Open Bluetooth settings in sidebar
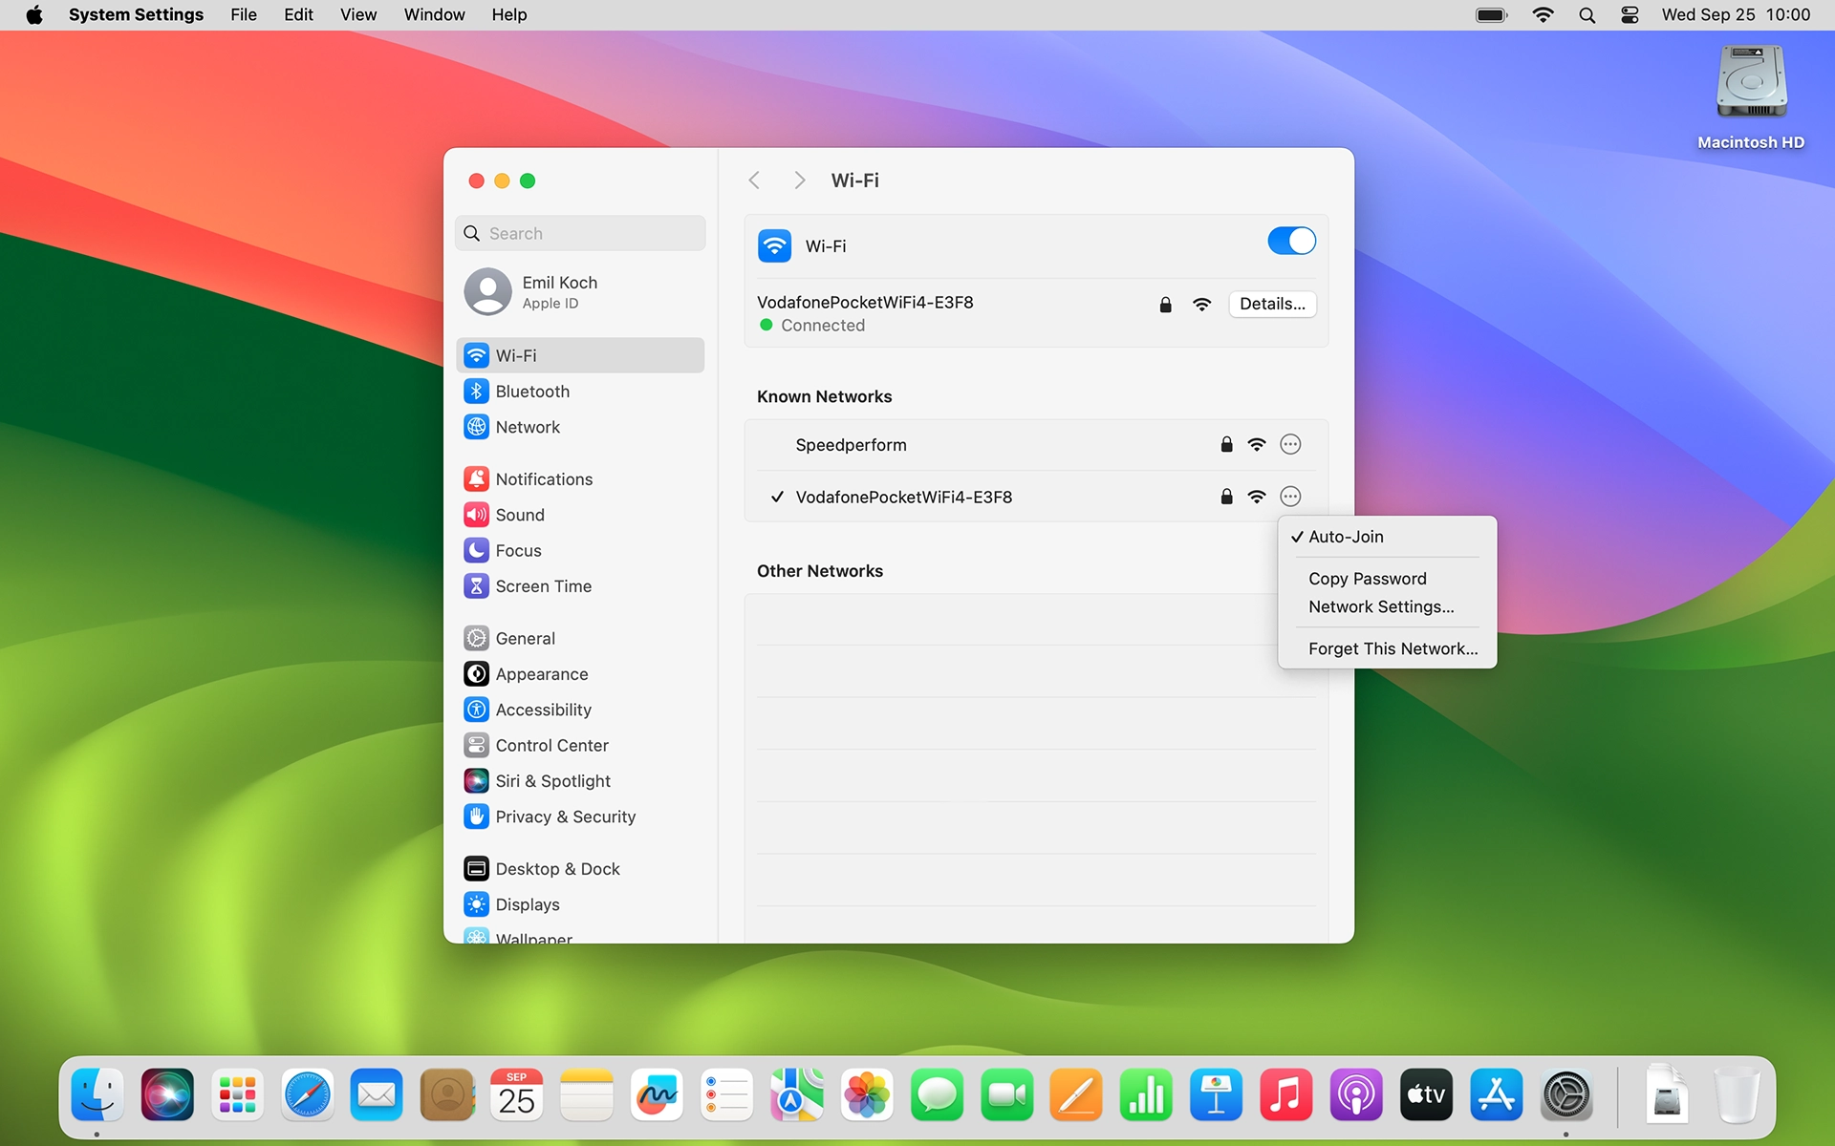This screenshot has width=1835, height=1146. pos(531,392)
